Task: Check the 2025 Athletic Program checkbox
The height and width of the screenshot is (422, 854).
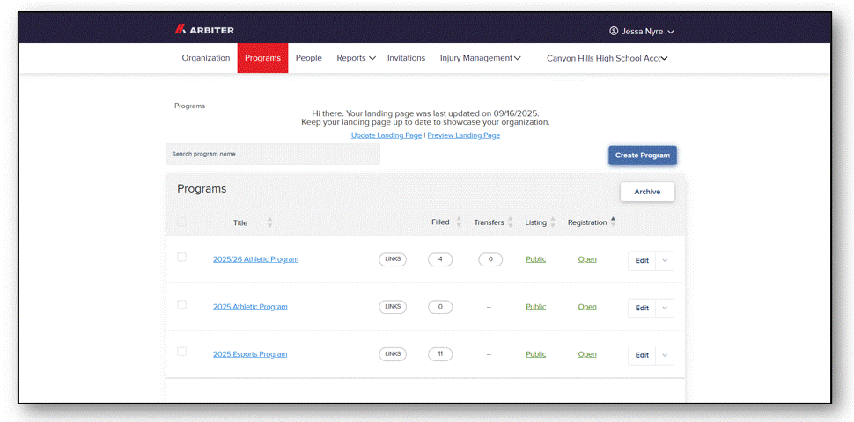Action: (x=182, y=304)
